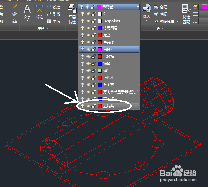This screenshot has height=187, width=208.
Task: Click the linetype icon in properties panel
Action: 195,21
